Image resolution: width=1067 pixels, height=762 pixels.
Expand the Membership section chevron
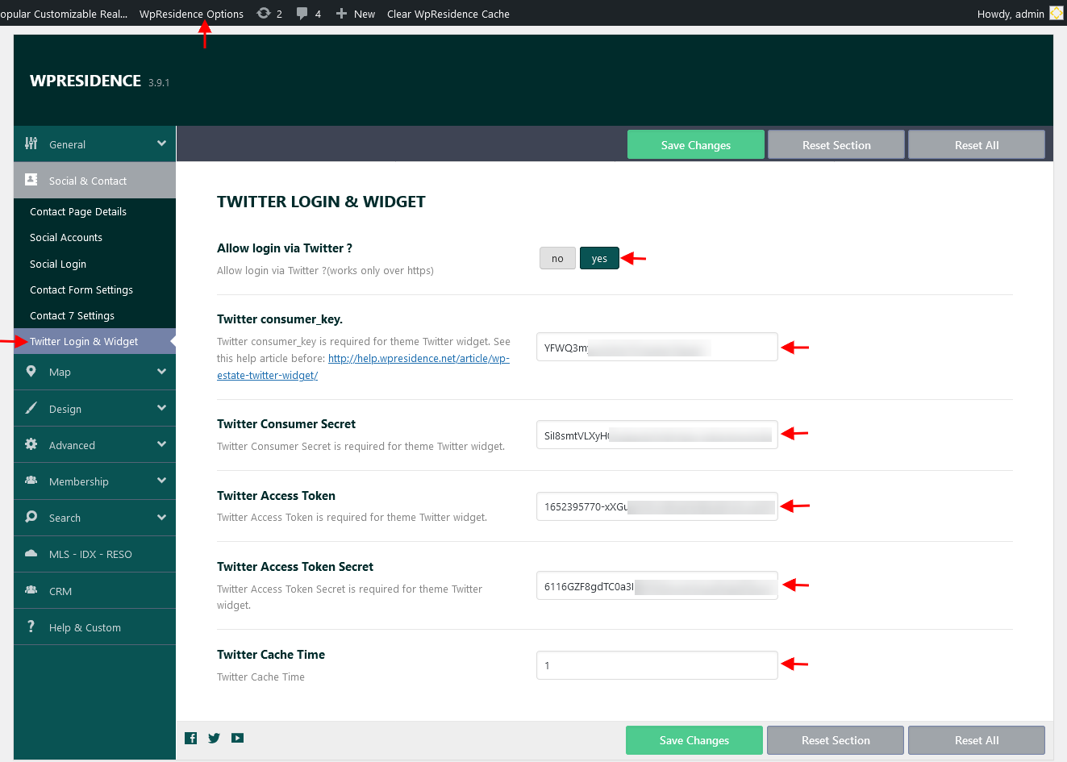[161, 481]
